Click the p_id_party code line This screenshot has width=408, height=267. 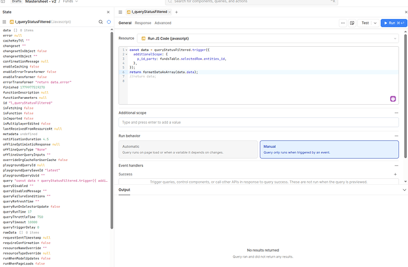(x=182, y=59)
